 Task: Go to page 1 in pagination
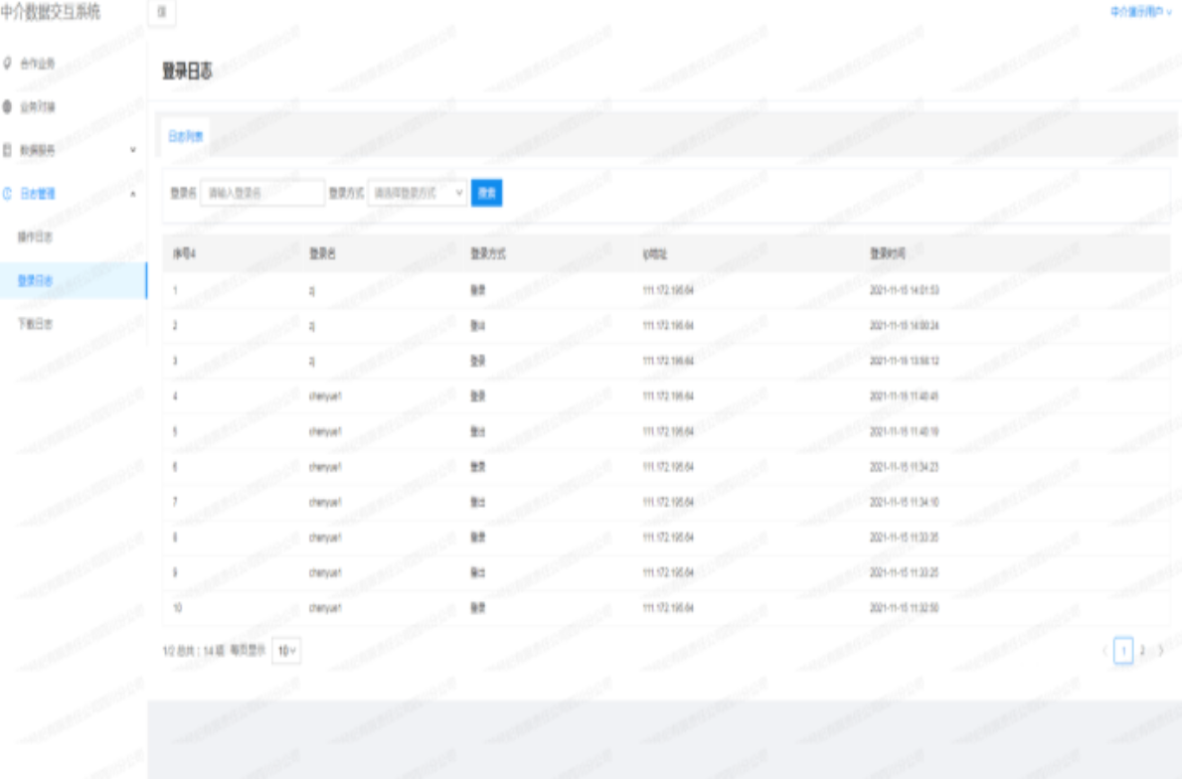(1123, 651)
